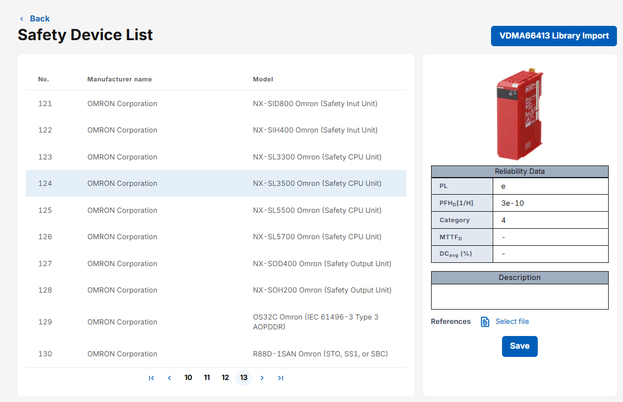Open page 12 of the list
623x402 pixels.
(225, 377)
